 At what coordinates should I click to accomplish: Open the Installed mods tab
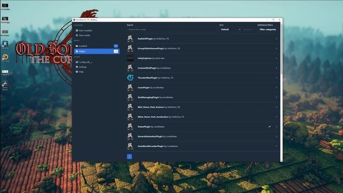click(96, 46)
